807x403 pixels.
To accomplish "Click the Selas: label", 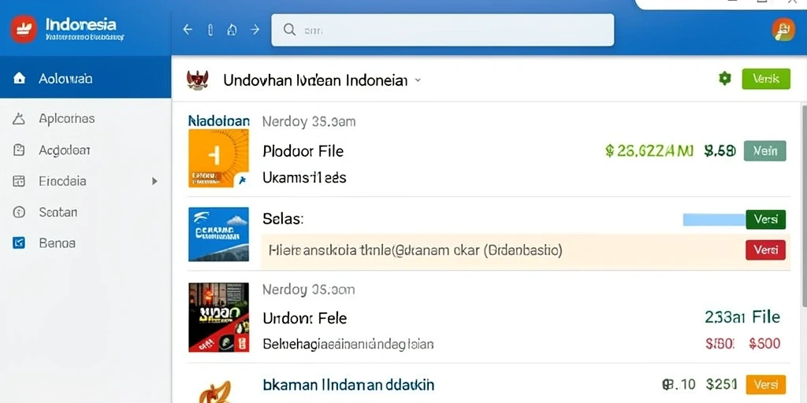I will tap(283, 219).
